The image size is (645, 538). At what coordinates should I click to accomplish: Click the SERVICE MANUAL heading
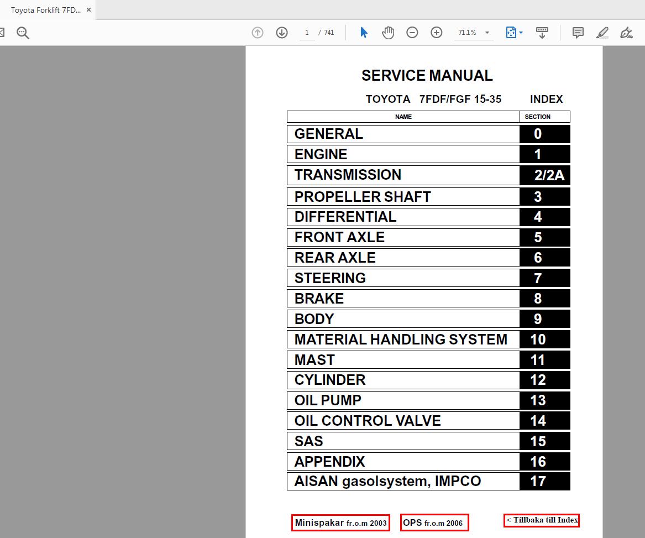427,76
